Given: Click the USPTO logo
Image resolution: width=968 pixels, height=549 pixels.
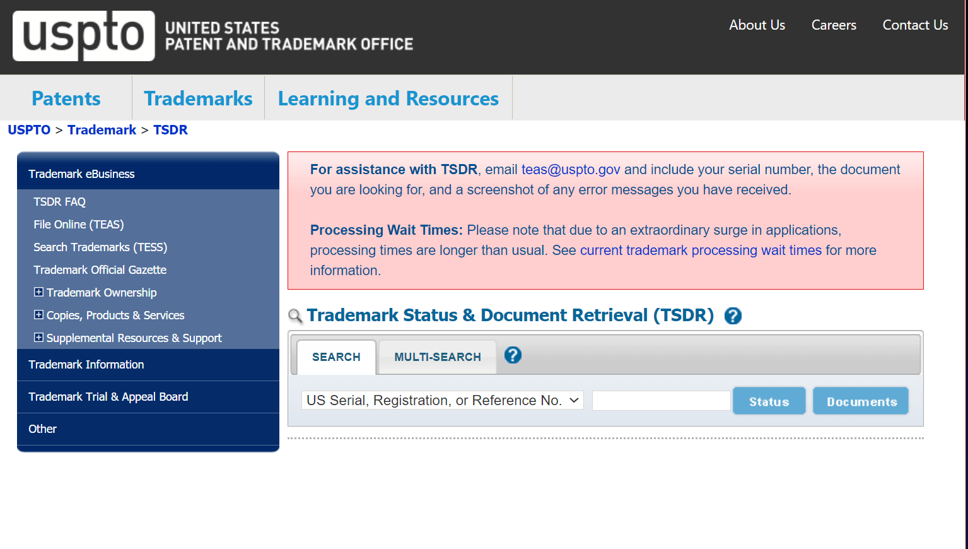Looking at the screenshot, I should [x=84, y=36].
